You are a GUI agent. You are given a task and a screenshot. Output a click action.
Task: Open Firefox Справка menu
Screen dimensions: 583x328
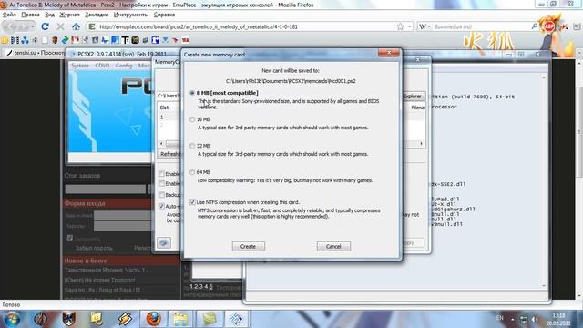tap(164, 15)
